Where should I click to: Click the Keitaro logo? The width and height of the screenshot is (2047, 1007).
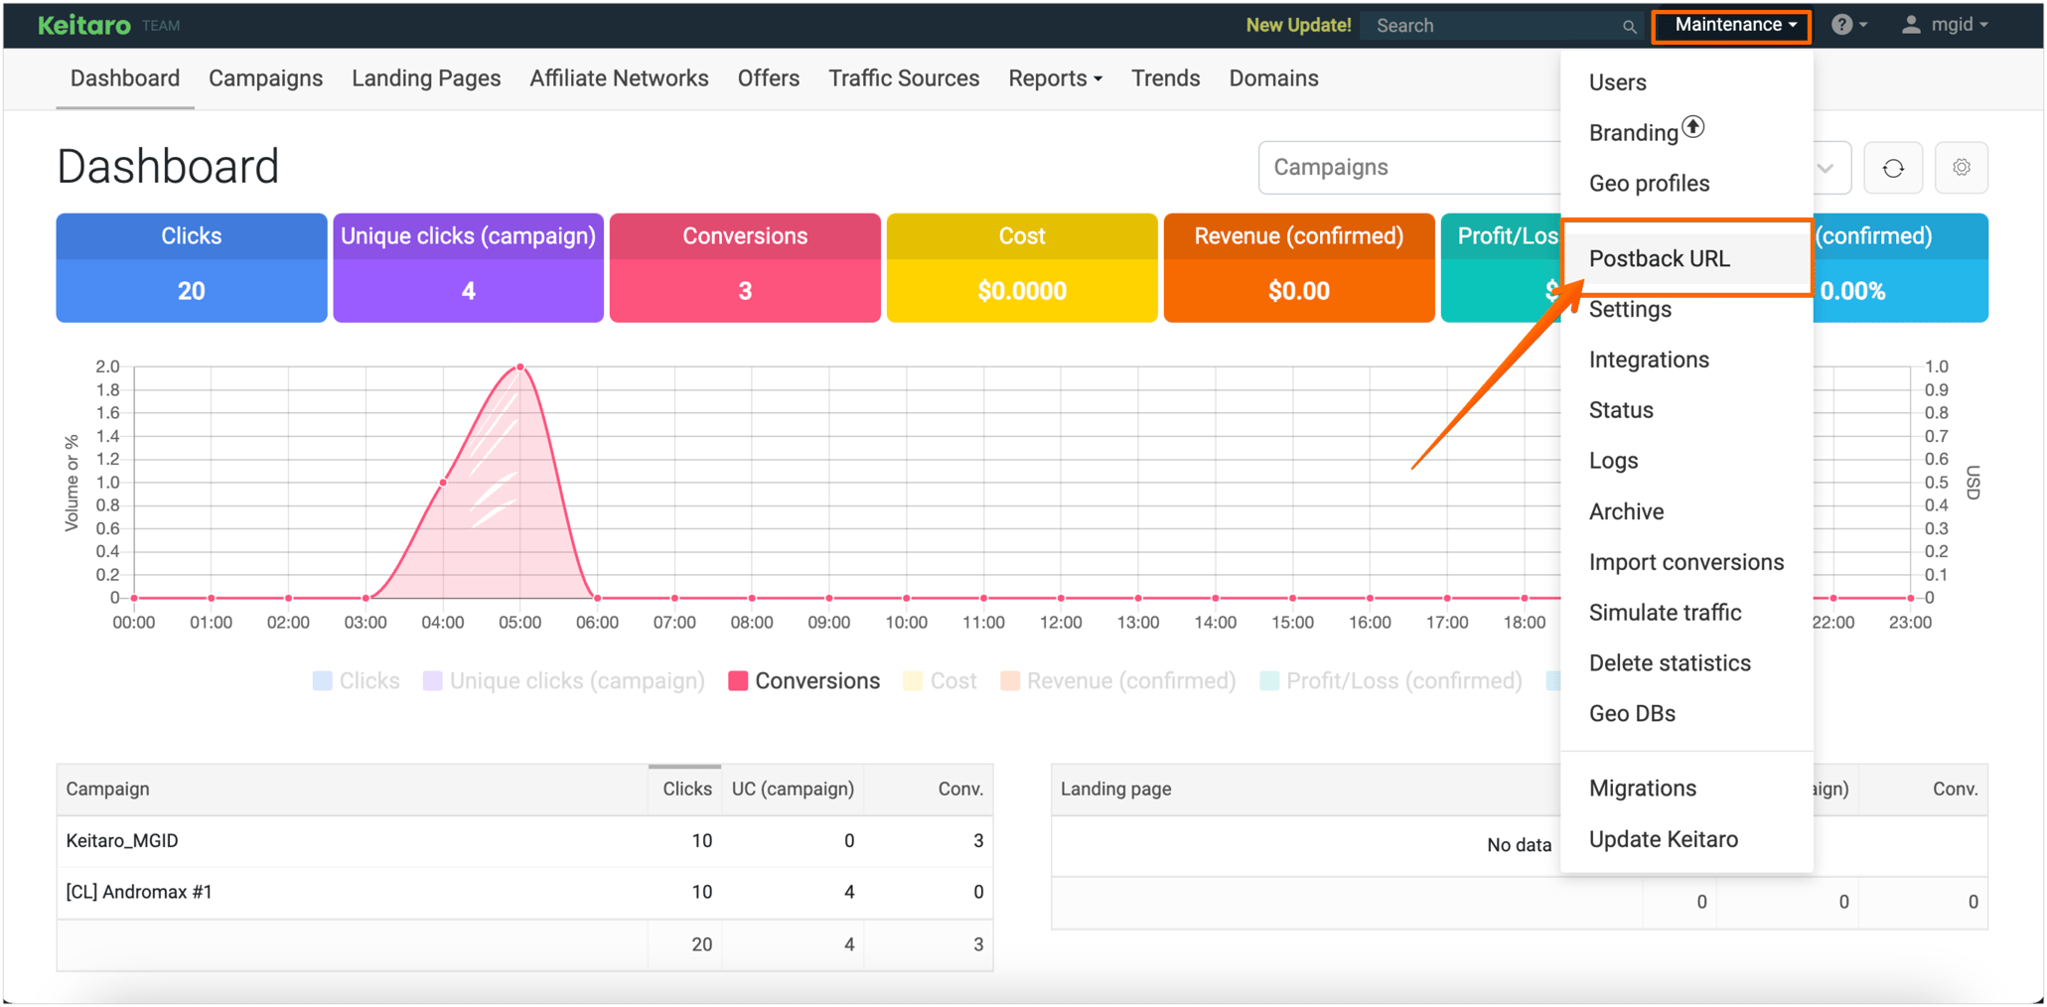coord(82,23)
